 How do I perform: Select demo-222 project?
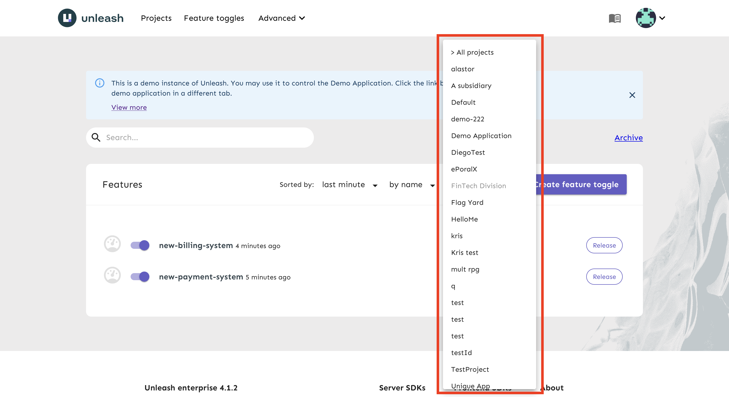tap(489, 119)
